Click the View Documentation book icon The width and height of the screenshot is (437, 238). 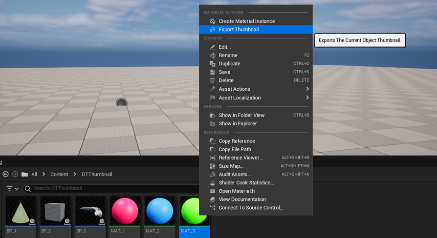click(212, 199)
